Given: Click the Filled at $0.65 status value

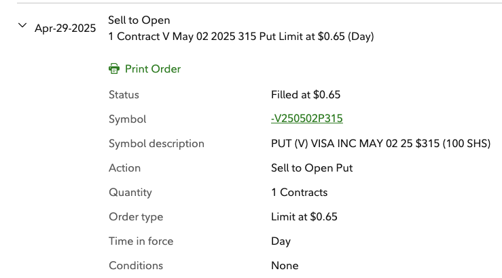Looking at the screenshot, I should click(306, 95).
